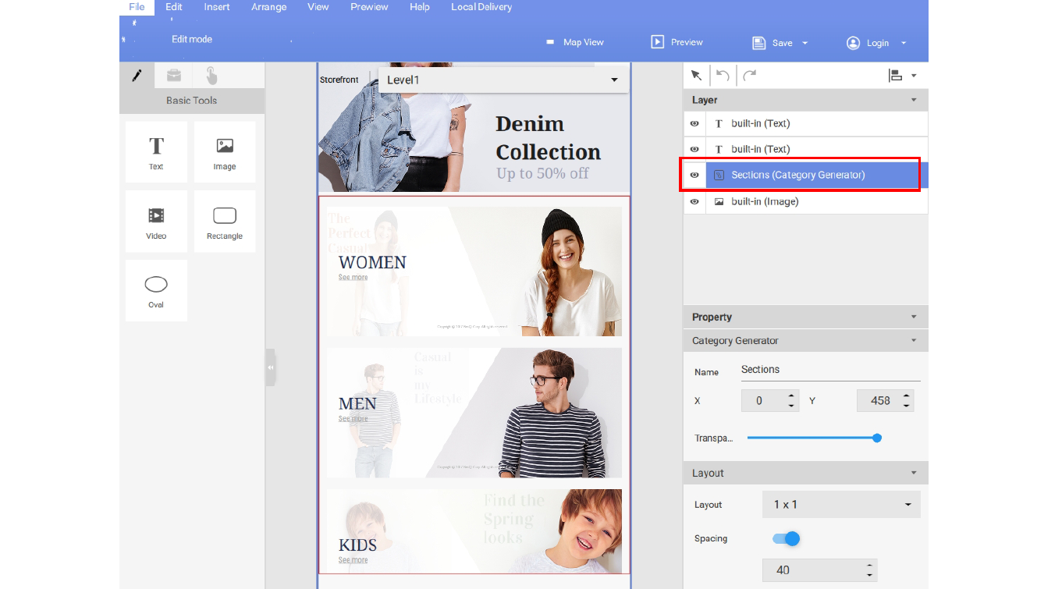Select the Image tool
Screen dimensions: 1062x589
pos(225,152)
